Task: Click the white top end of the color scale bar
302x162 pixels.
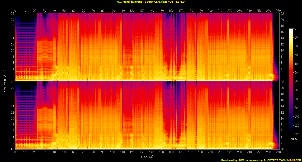Action: (291, 29)
